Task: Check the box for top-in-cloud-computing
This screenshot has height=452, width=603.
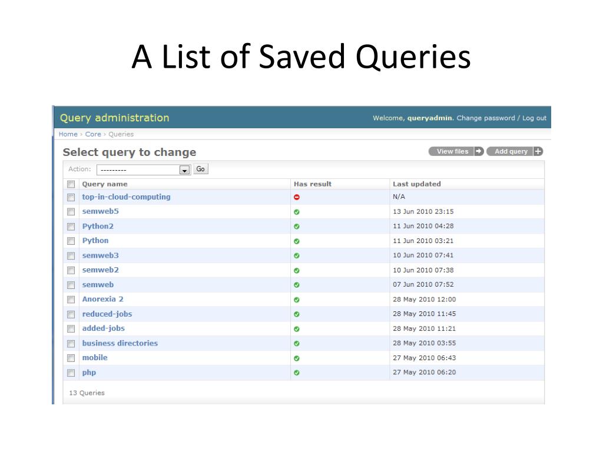Action: pos(71,197)
